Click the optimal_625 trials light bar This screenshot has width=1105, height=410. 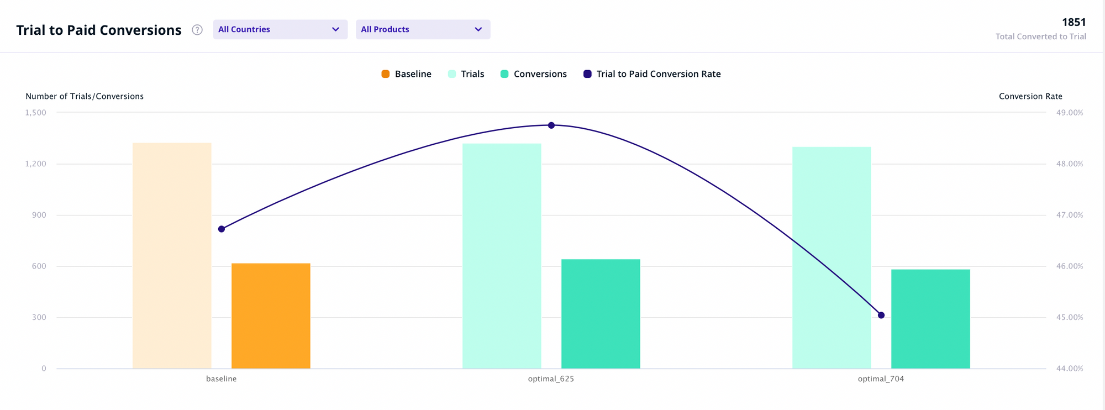pos(502,256)
